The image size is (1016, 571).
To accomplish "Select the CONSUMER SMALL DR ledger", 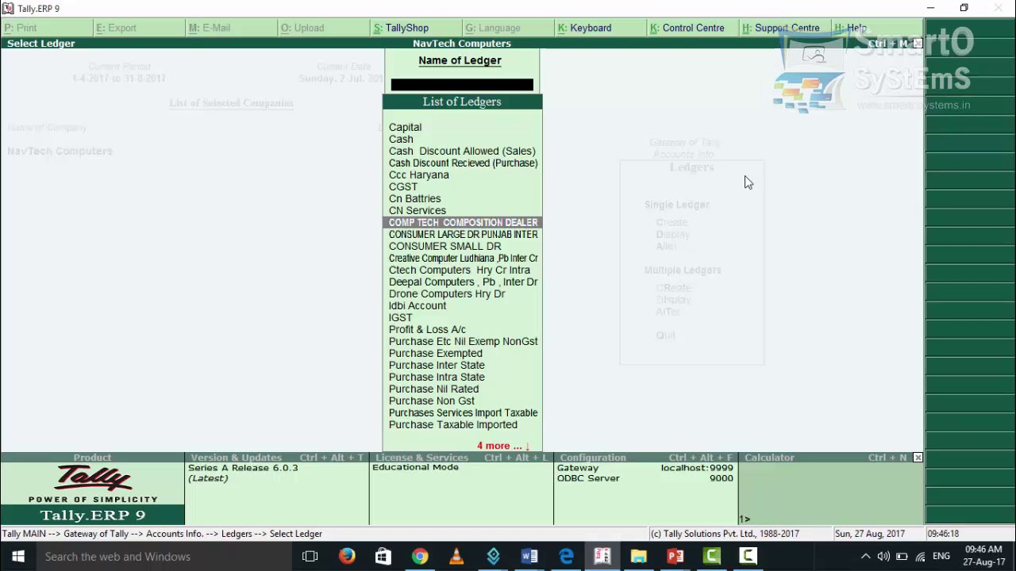I will [x=444, y=246].
